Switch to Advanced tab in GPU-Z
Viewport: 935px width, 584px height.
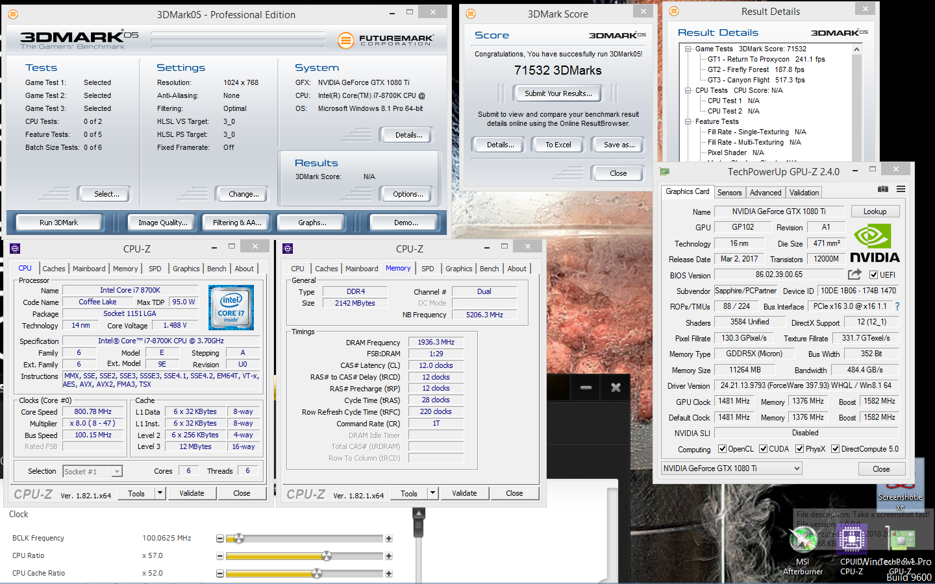tap(766, 193)
